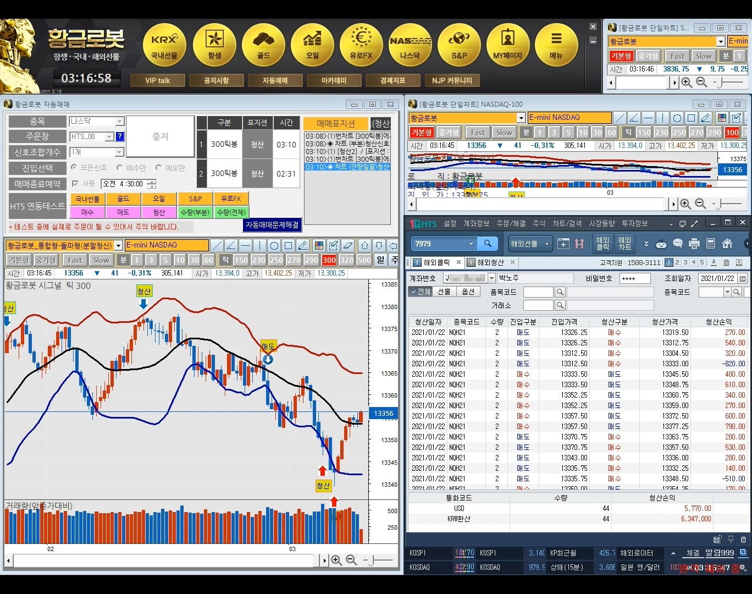This screenshot has width=752, height=594.
Task: Click the pink 매수 test button
Action: [87, 212]
